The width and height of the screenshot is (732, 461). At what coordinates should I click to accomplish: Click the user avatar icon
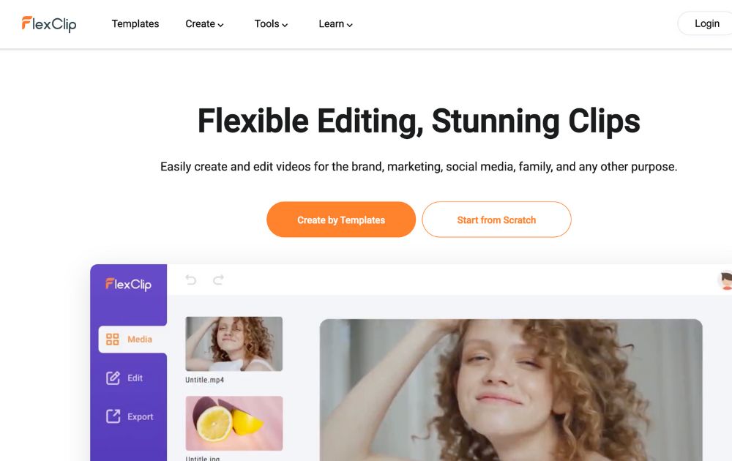click(725, 280)
